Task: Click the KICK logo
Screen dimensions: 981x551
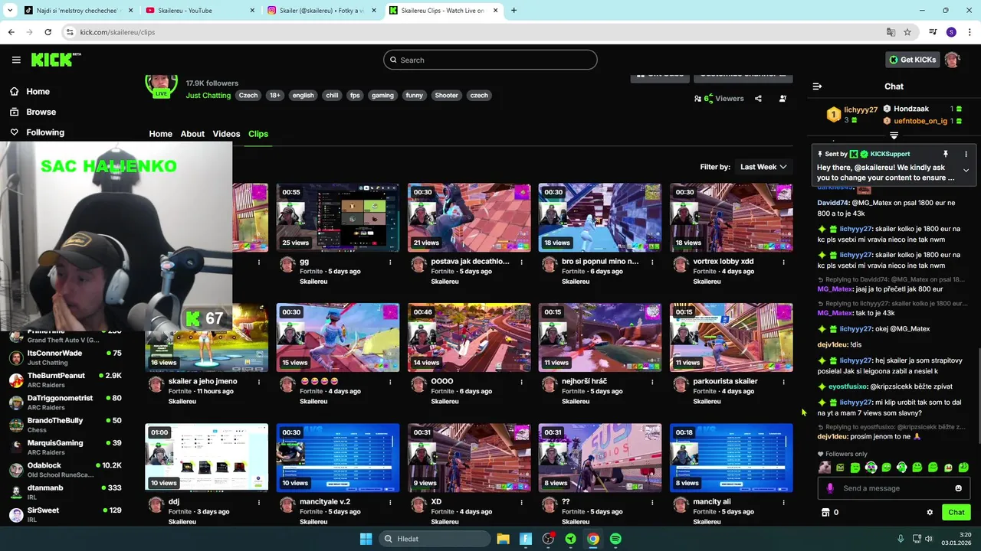Action: coord(56,60)
